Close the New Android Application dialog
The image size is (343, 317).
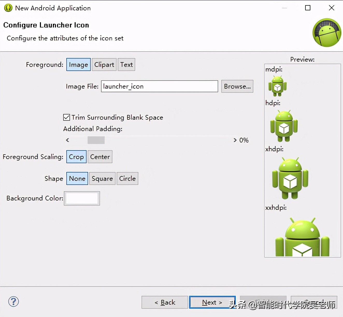tap(332, 8)
